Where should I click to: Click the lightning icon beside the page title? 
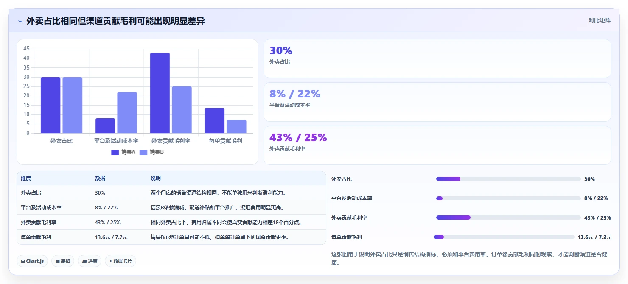pos(20,21)
